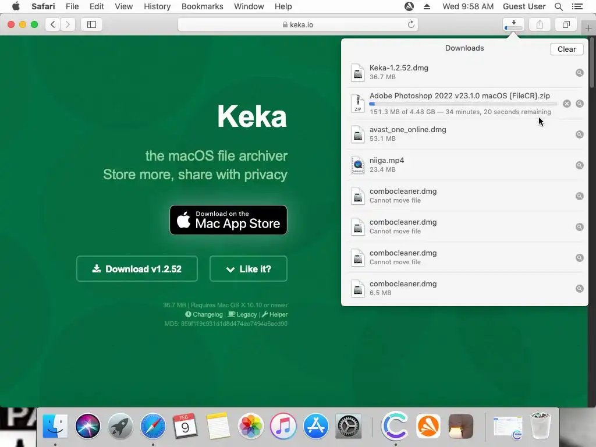Open Notification Center list icon
Screen dimensions: 596x447
point(577,6)
